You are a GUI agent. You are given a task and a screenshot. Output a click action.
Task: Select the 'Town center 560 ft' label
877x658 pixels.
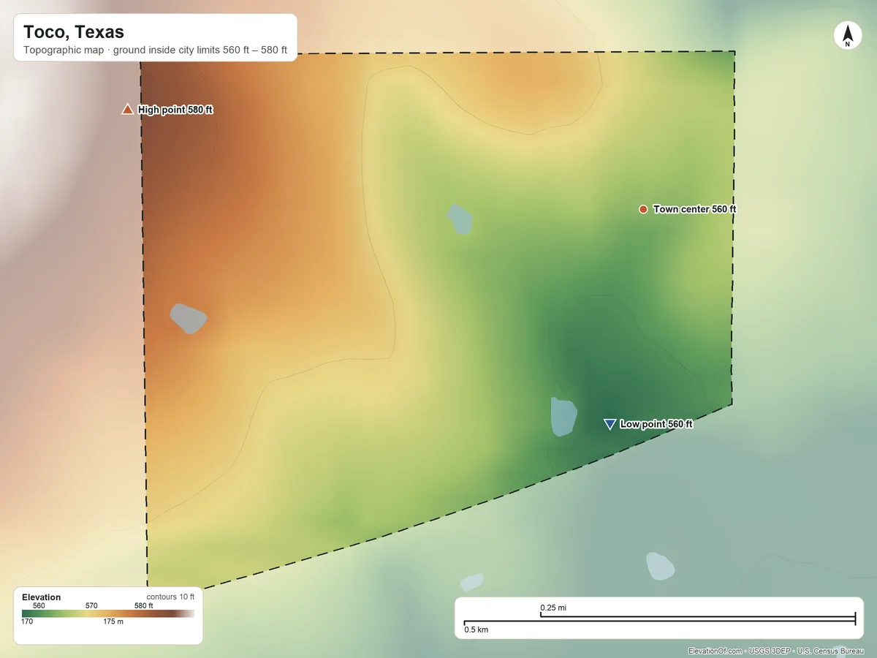(695, 209)
